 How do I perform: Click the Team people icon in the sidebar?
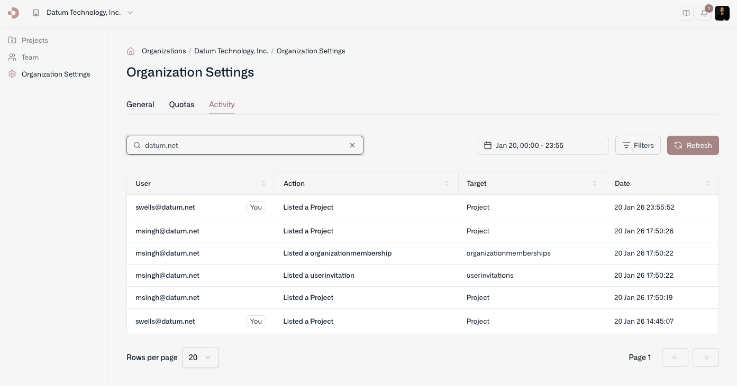(12, 57)
